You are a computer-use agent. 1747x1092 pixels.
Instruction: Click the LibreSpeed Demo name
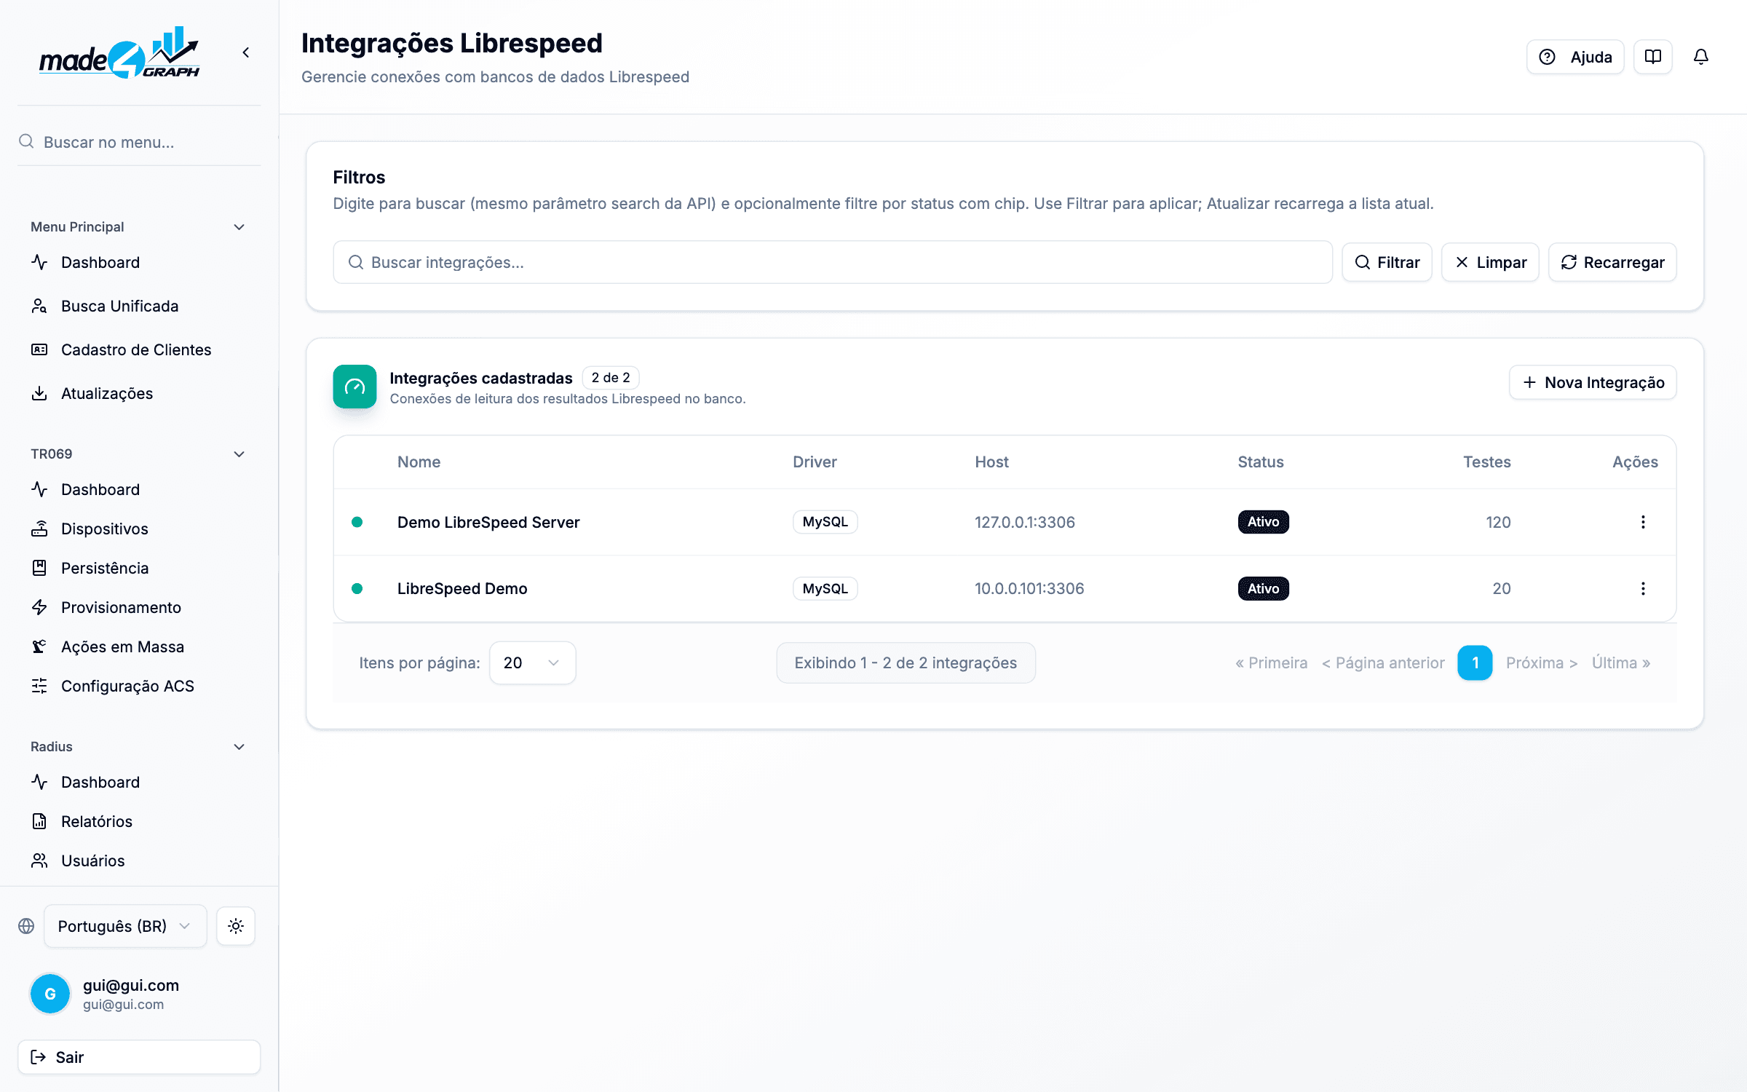(462, 588)
